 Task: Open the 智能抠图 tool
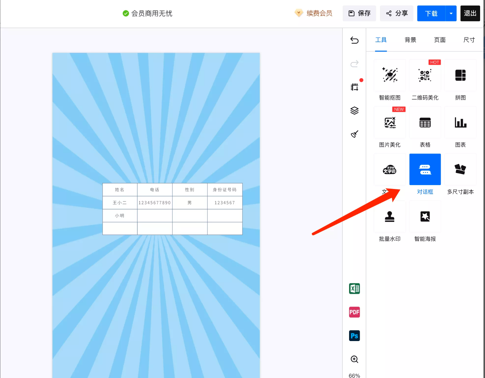[x=390, y=75]
